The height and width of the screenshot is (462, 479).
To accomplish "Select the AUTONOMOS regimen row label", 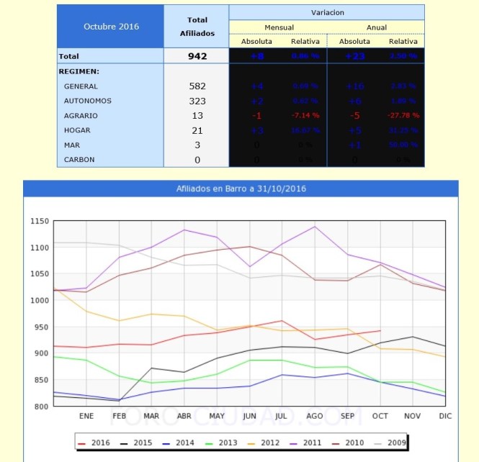I will pos(88,101).
